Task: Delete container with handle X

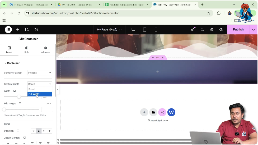Action: click(x=163, y=58)
